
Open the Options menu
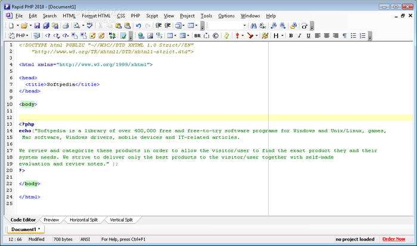tap(226, 16)
